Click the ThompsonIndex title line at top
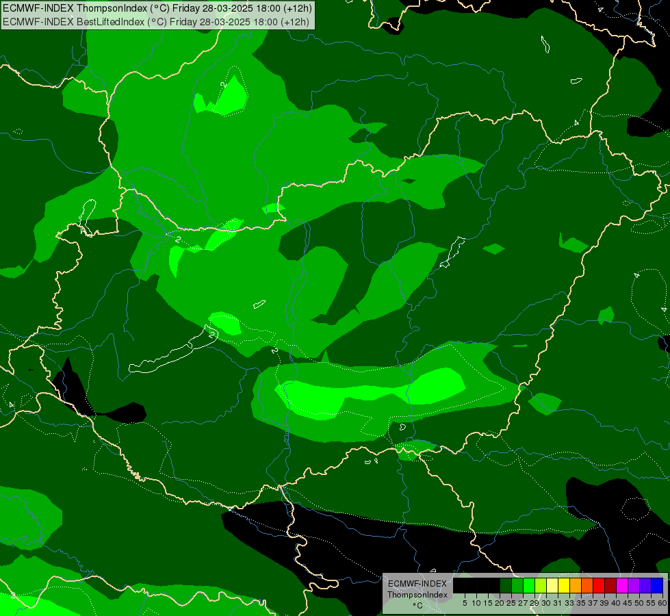This screenshot has width=670, height=616. point(157,8)
